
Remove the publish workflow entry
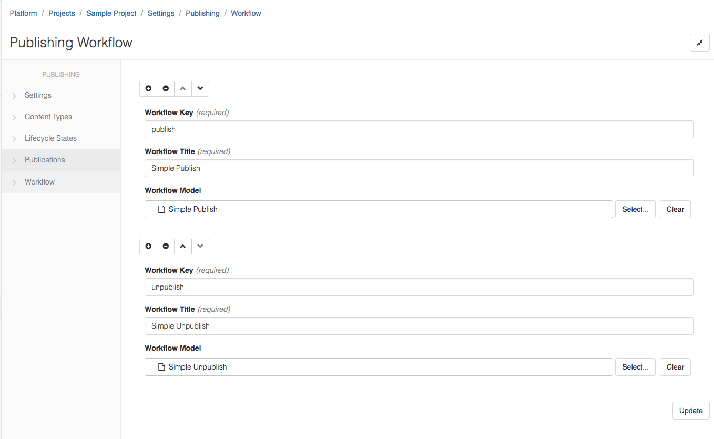click(x=166, y=89)
